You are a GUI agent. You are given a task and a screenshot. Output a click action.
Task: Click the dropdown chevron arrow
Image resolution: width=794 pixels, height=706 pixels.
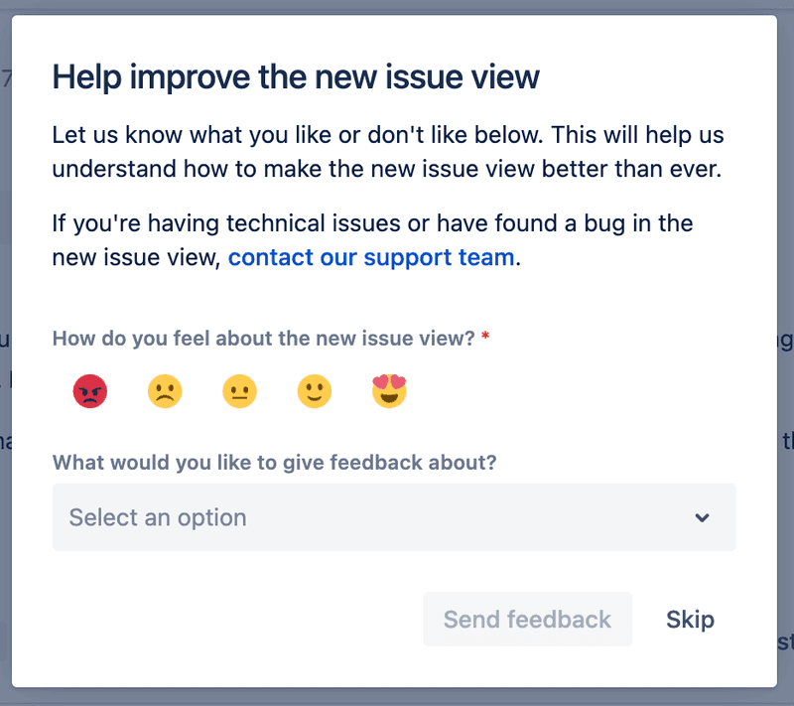[x=703, y=517]
